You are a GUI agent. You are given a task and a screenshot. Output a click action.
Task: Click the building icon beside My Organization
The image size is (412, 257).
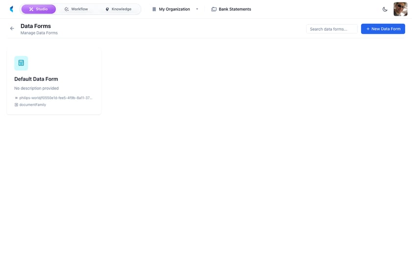(x=154, y=9)
